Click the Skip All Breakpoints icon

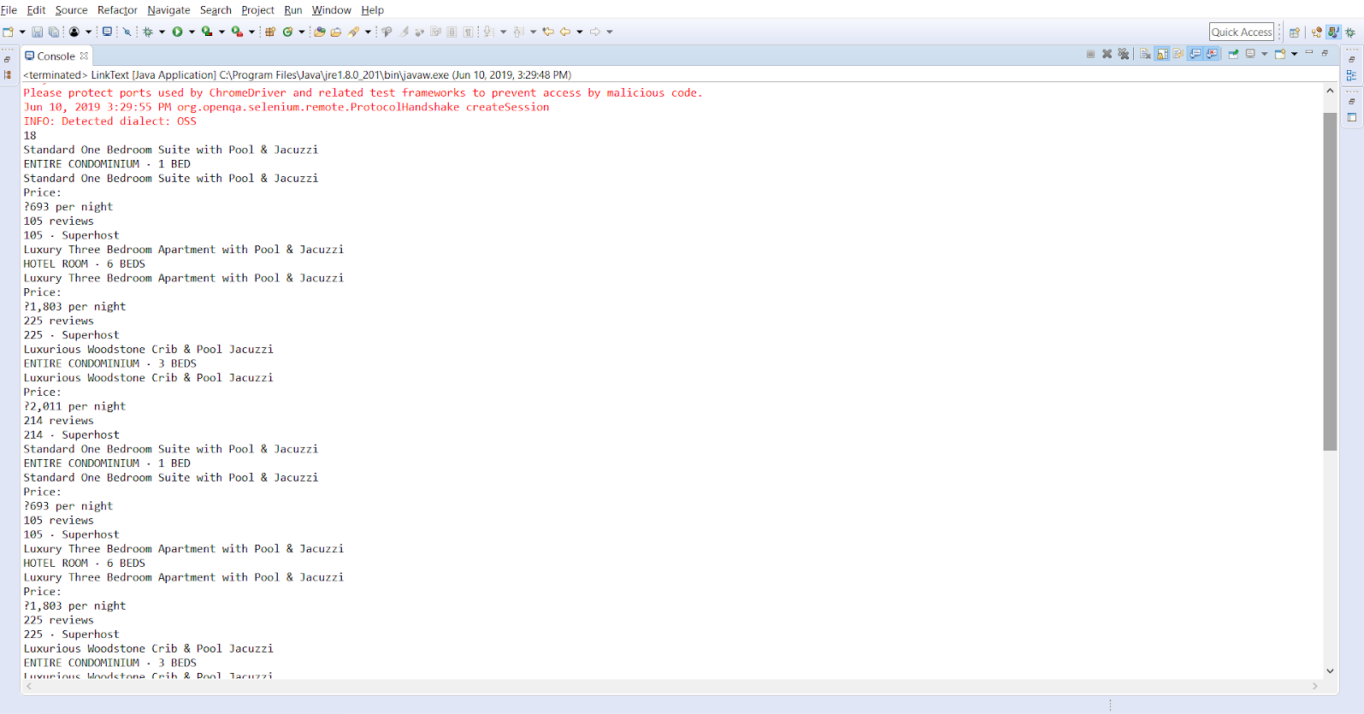[127, 32]
